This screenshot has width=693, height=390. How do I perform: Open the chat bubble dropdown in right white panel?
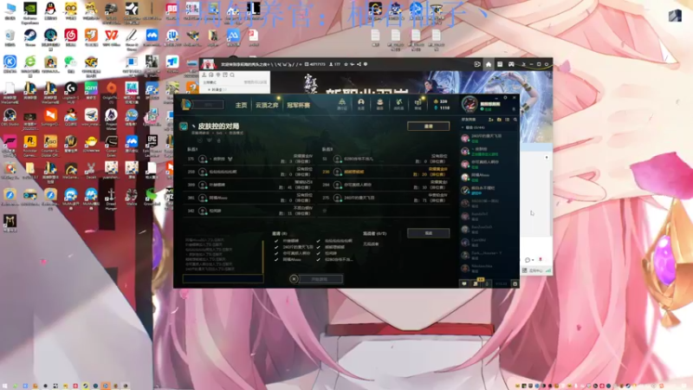click(x=529, y=259)
